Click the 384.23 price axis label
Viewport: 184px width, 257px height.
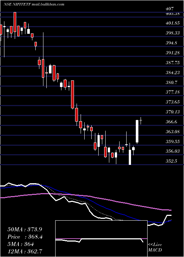coord(173,72)
